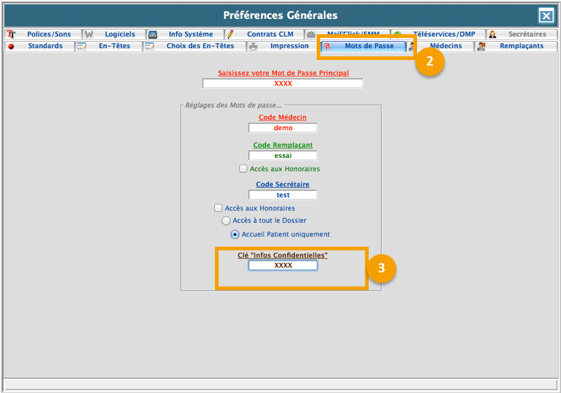Viewport: 561px width, 393px height.
Task: Click the printer icon beside Impression
Action: [254, 47]
